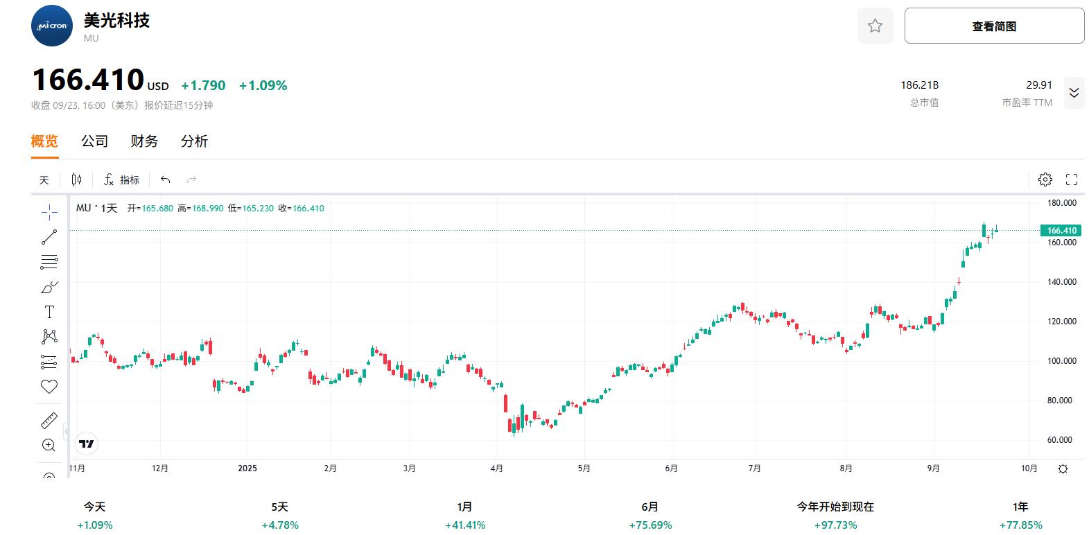Screen dimensions: 1089x535
Task: Select the trend line drawing tool
Action: (x=49, y=236)
